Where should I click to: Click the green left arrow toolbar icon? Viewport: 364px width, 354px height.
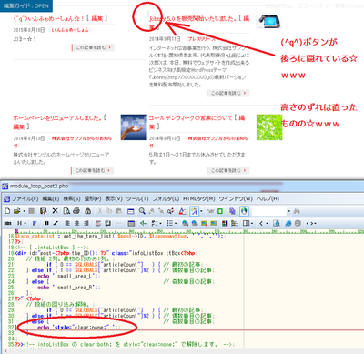(x=143, y=224)
